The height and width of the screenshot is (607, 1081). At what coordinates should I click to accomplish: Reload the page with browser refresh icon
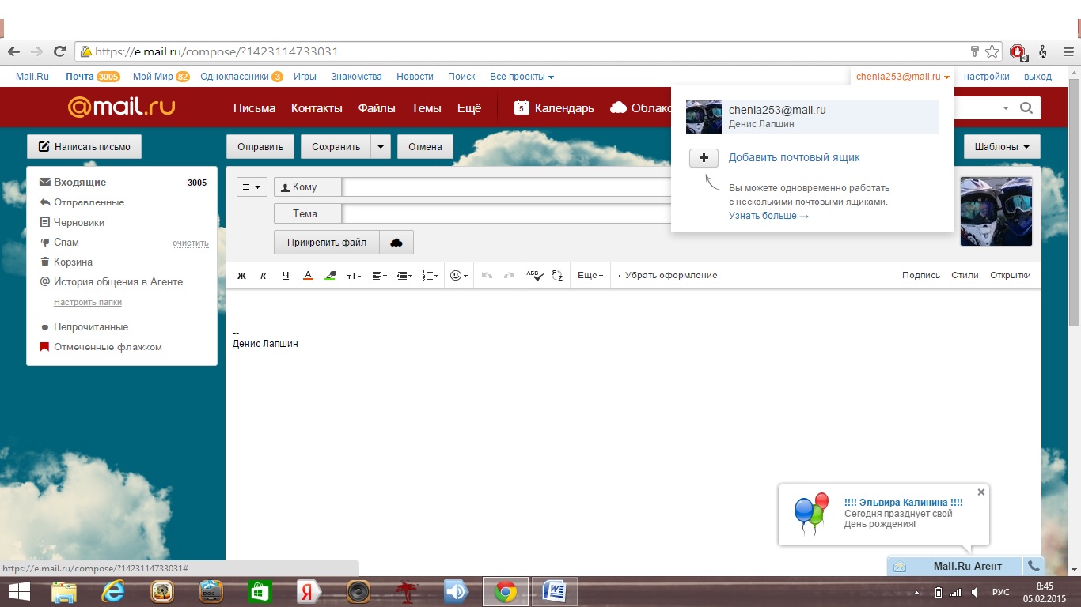click(59, 51)
